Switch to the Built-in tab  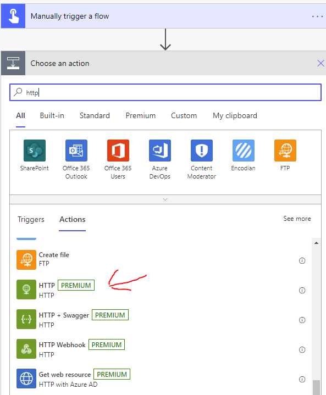point(52,115)
